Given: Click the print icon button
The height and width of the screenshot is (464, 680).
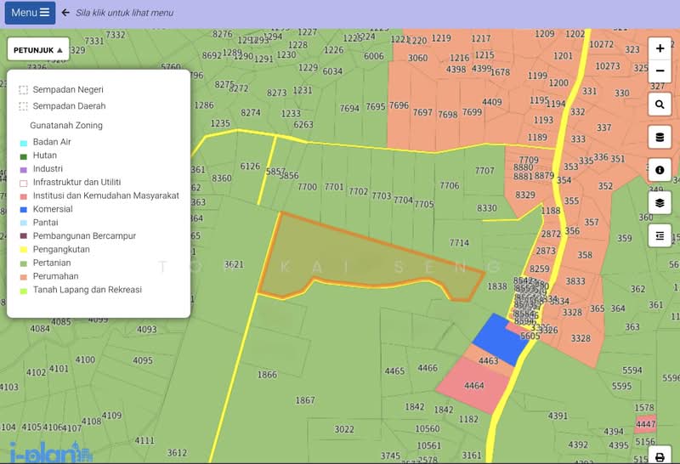Looking at the screenshot, I should click(660, 456).
